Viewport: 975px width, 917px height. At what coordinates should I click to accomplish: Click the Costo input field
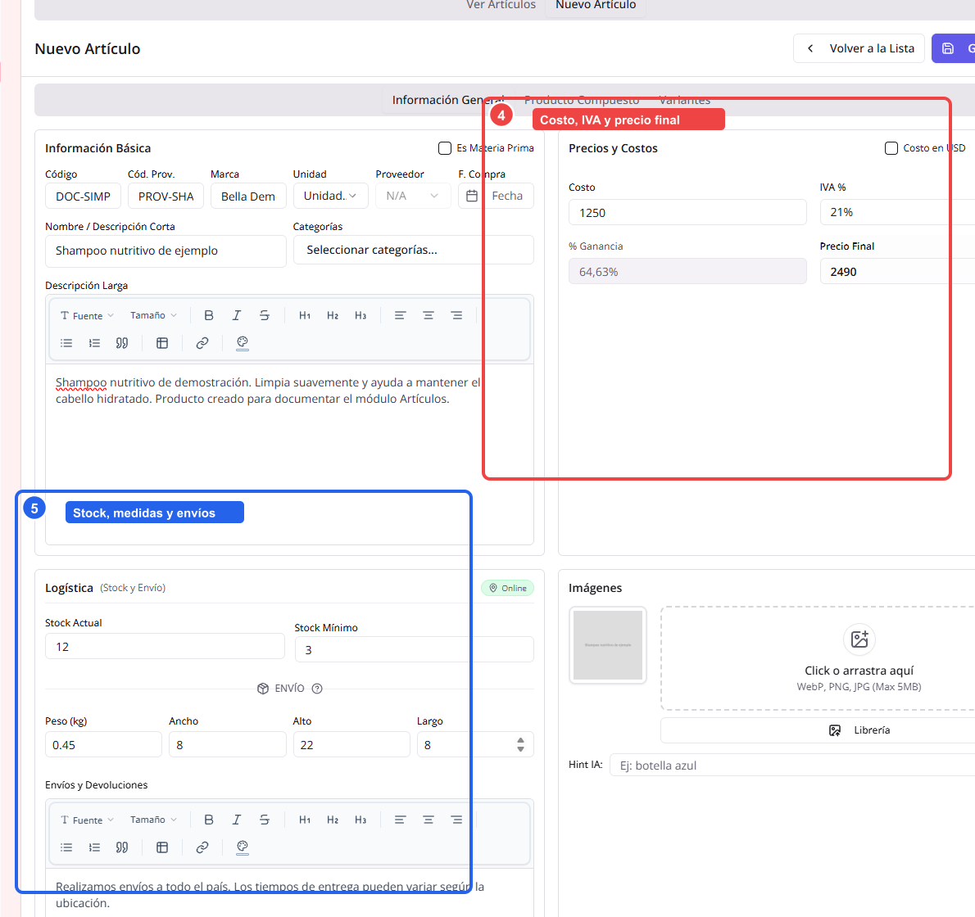(x=687, y=213)
